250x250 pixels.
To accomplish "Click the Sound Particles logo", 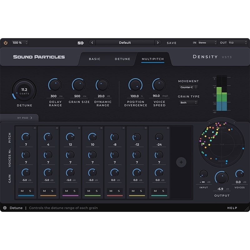I will pyautogui.click(x=39, y=57).
